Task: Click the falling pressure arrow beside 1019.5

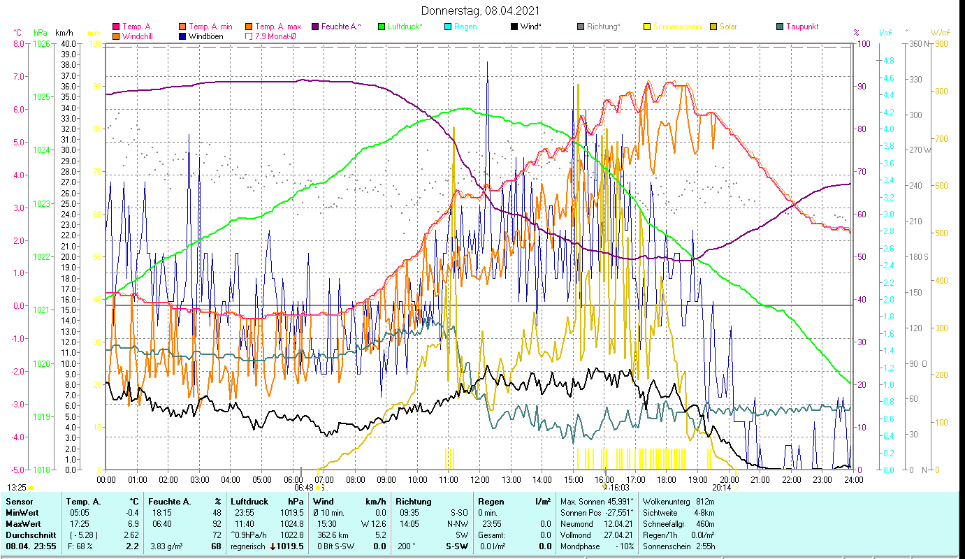Action: pyautogui.click(x=273, y=546)
